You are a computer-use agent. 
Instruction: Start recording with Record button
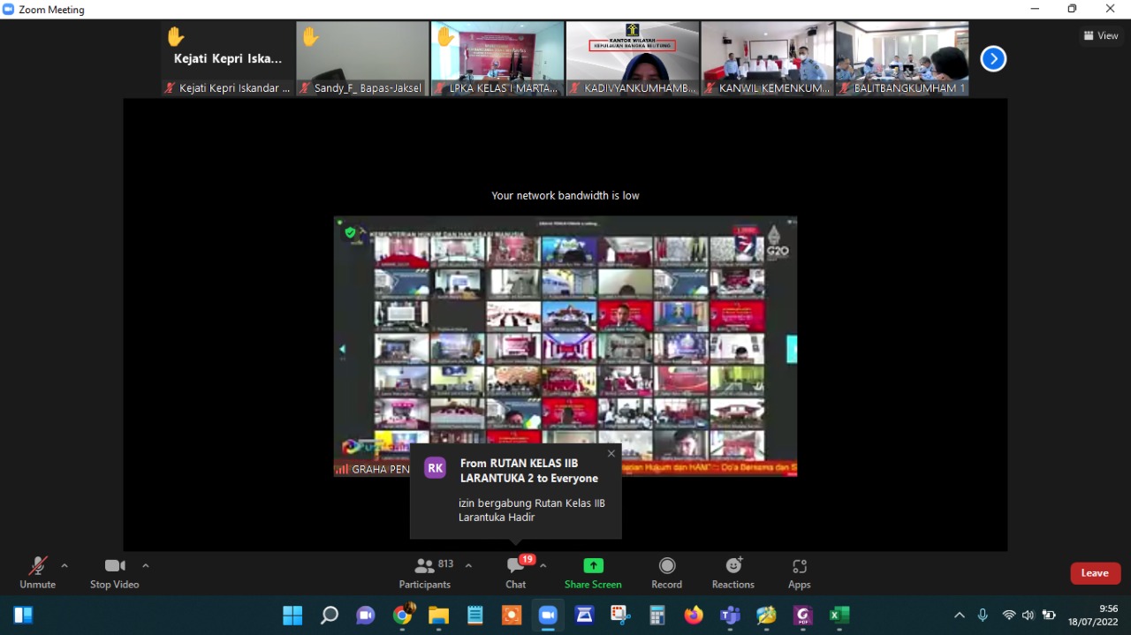(666, 572)
